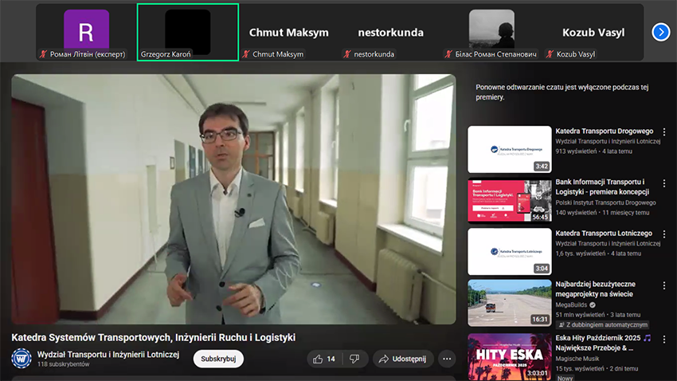The width and height of the screenshot is (677, 381).
Task: Open Katedra Transportu Lotniczego video thumbnail
Action: coord(509,251)
